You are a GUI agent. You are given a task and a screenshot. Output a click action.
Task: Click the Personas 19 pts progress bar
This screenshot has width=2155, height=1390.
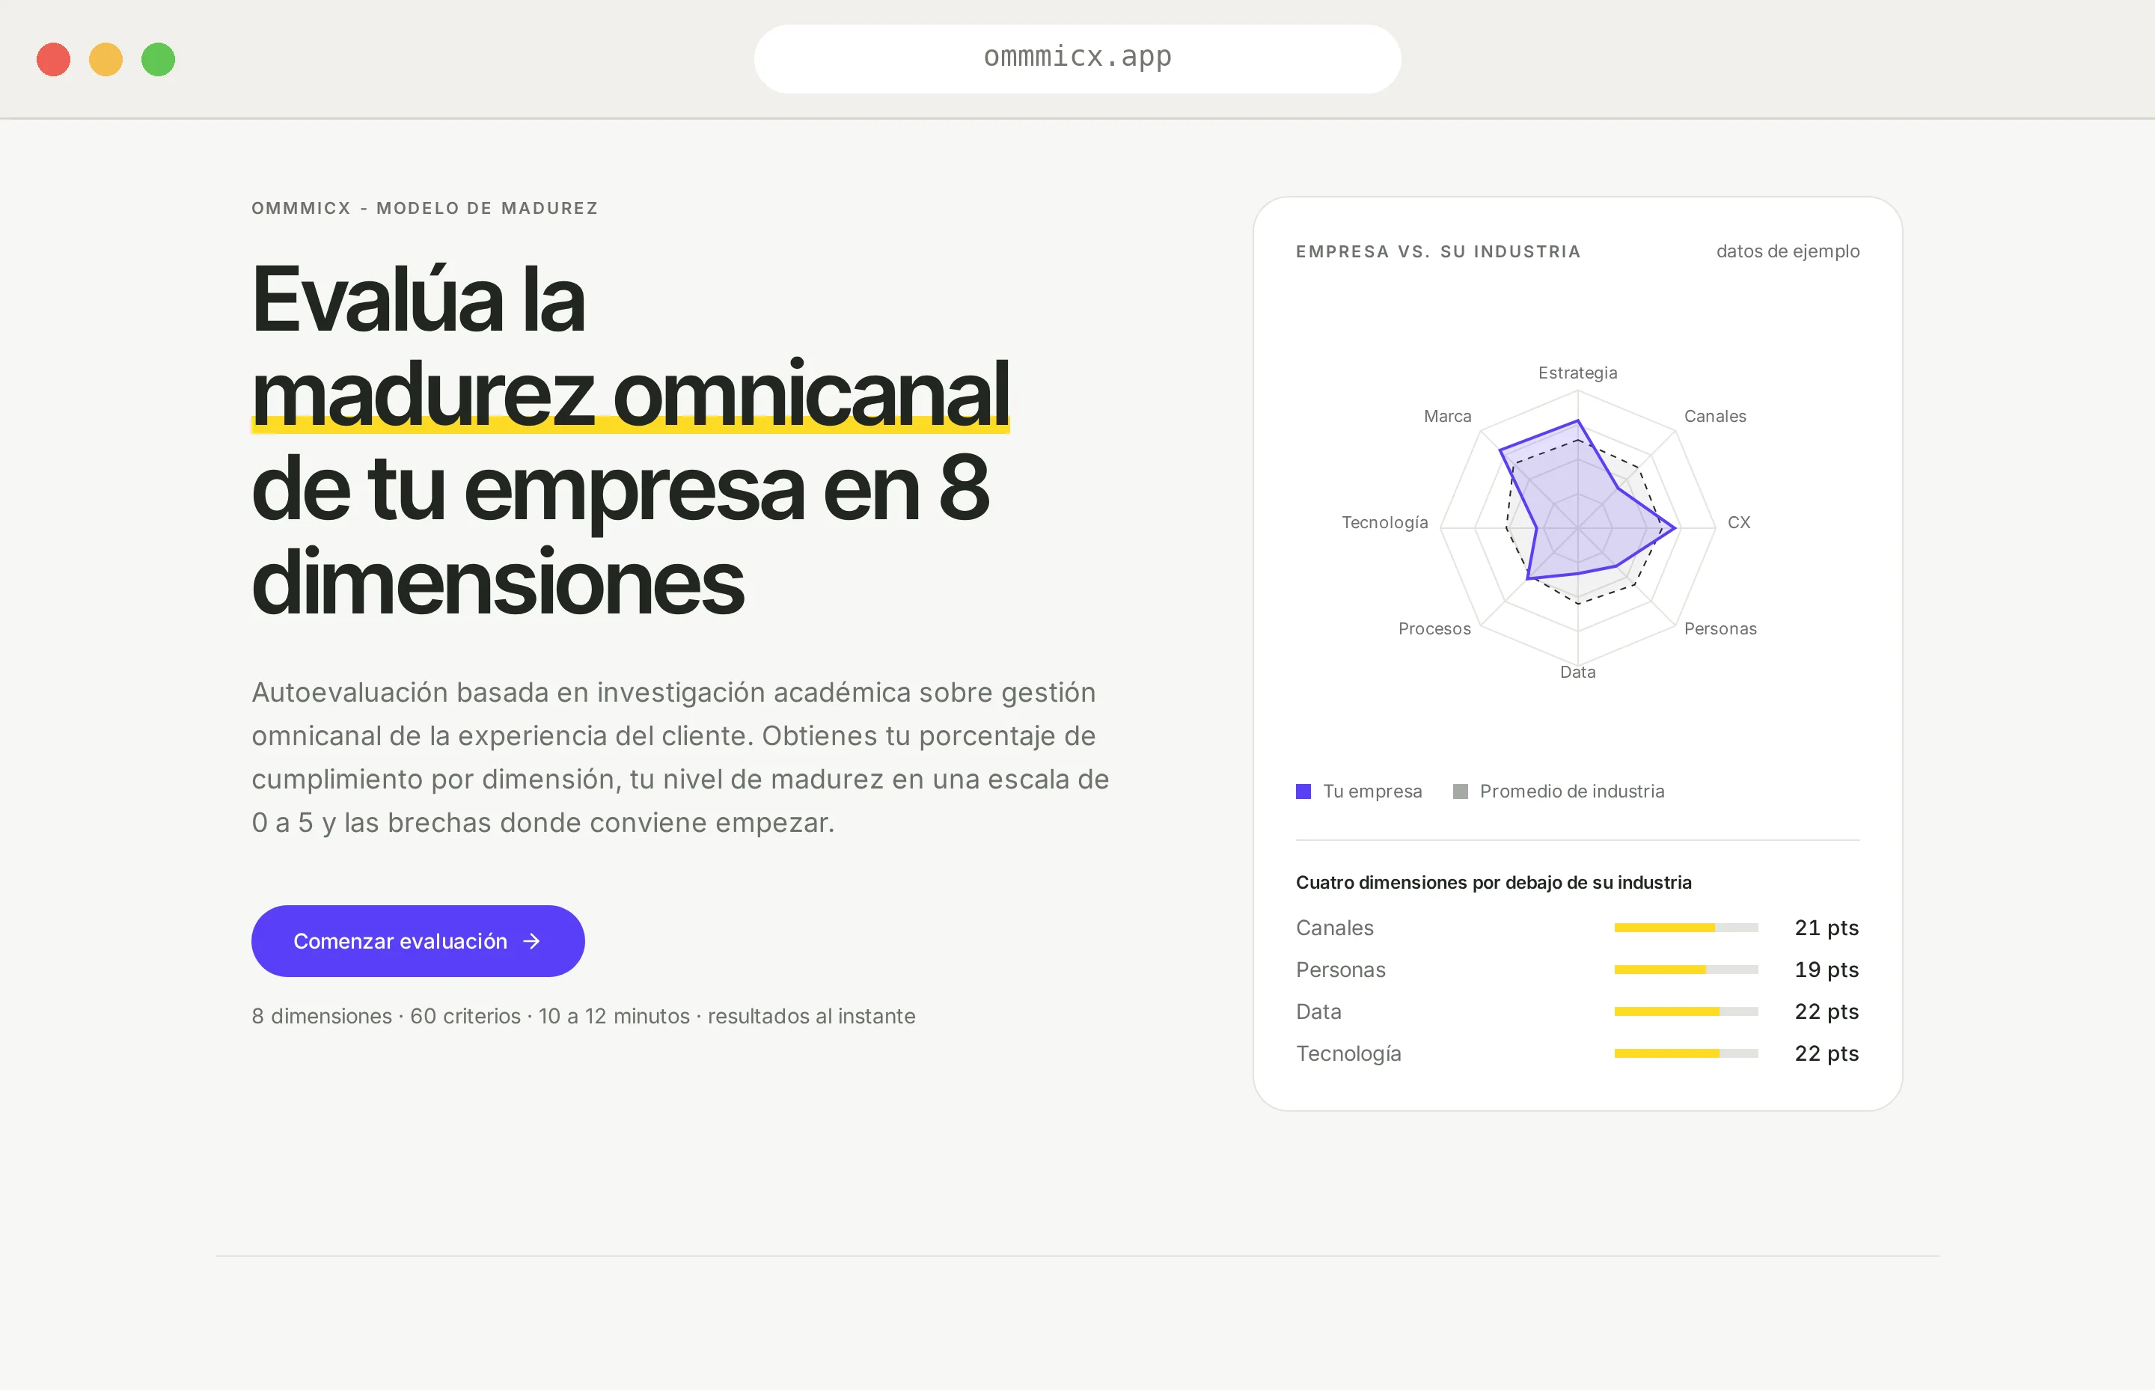pyautogui.click(x=1686, y=970)
